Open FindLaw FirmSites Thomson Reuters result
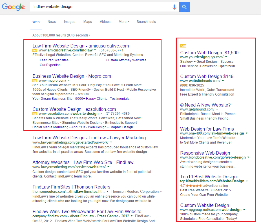261x223 pixels. point(71,187)
